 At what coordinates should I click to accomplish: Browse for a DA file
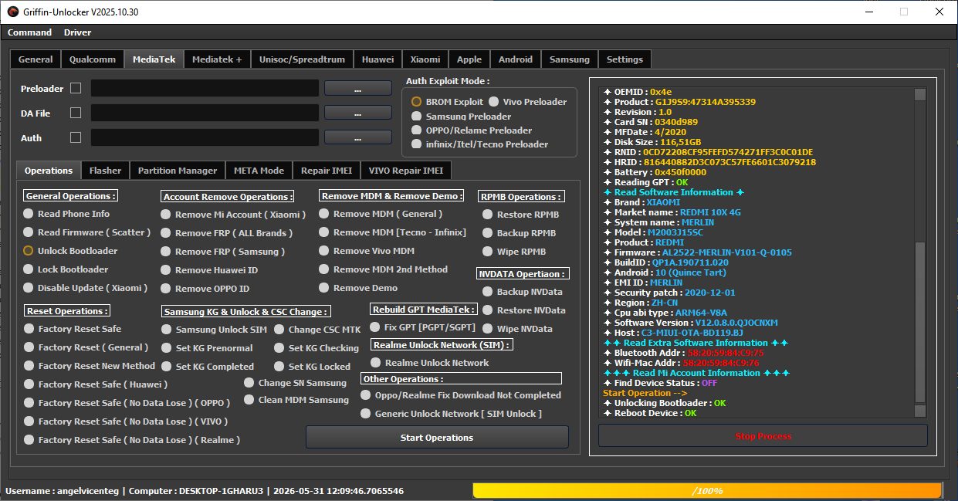(357, 113)
